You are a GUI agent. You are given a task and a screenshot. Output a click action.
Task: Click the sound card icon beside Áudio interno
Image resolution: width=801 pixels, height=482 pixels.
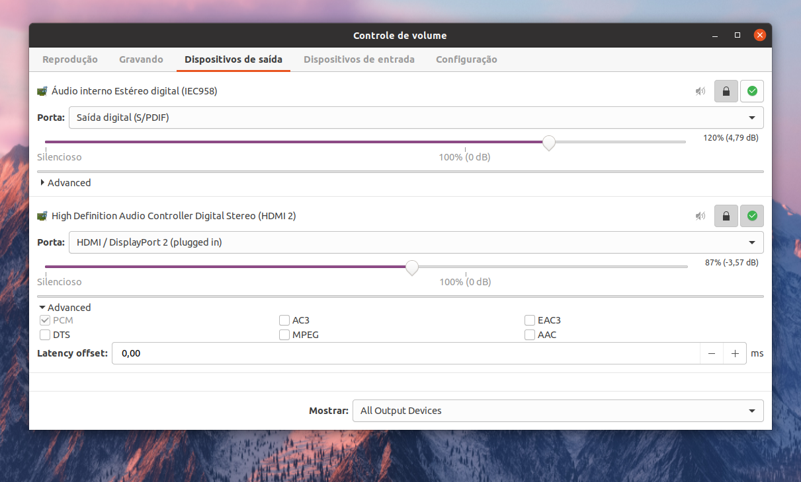click(x=42, y=91)
